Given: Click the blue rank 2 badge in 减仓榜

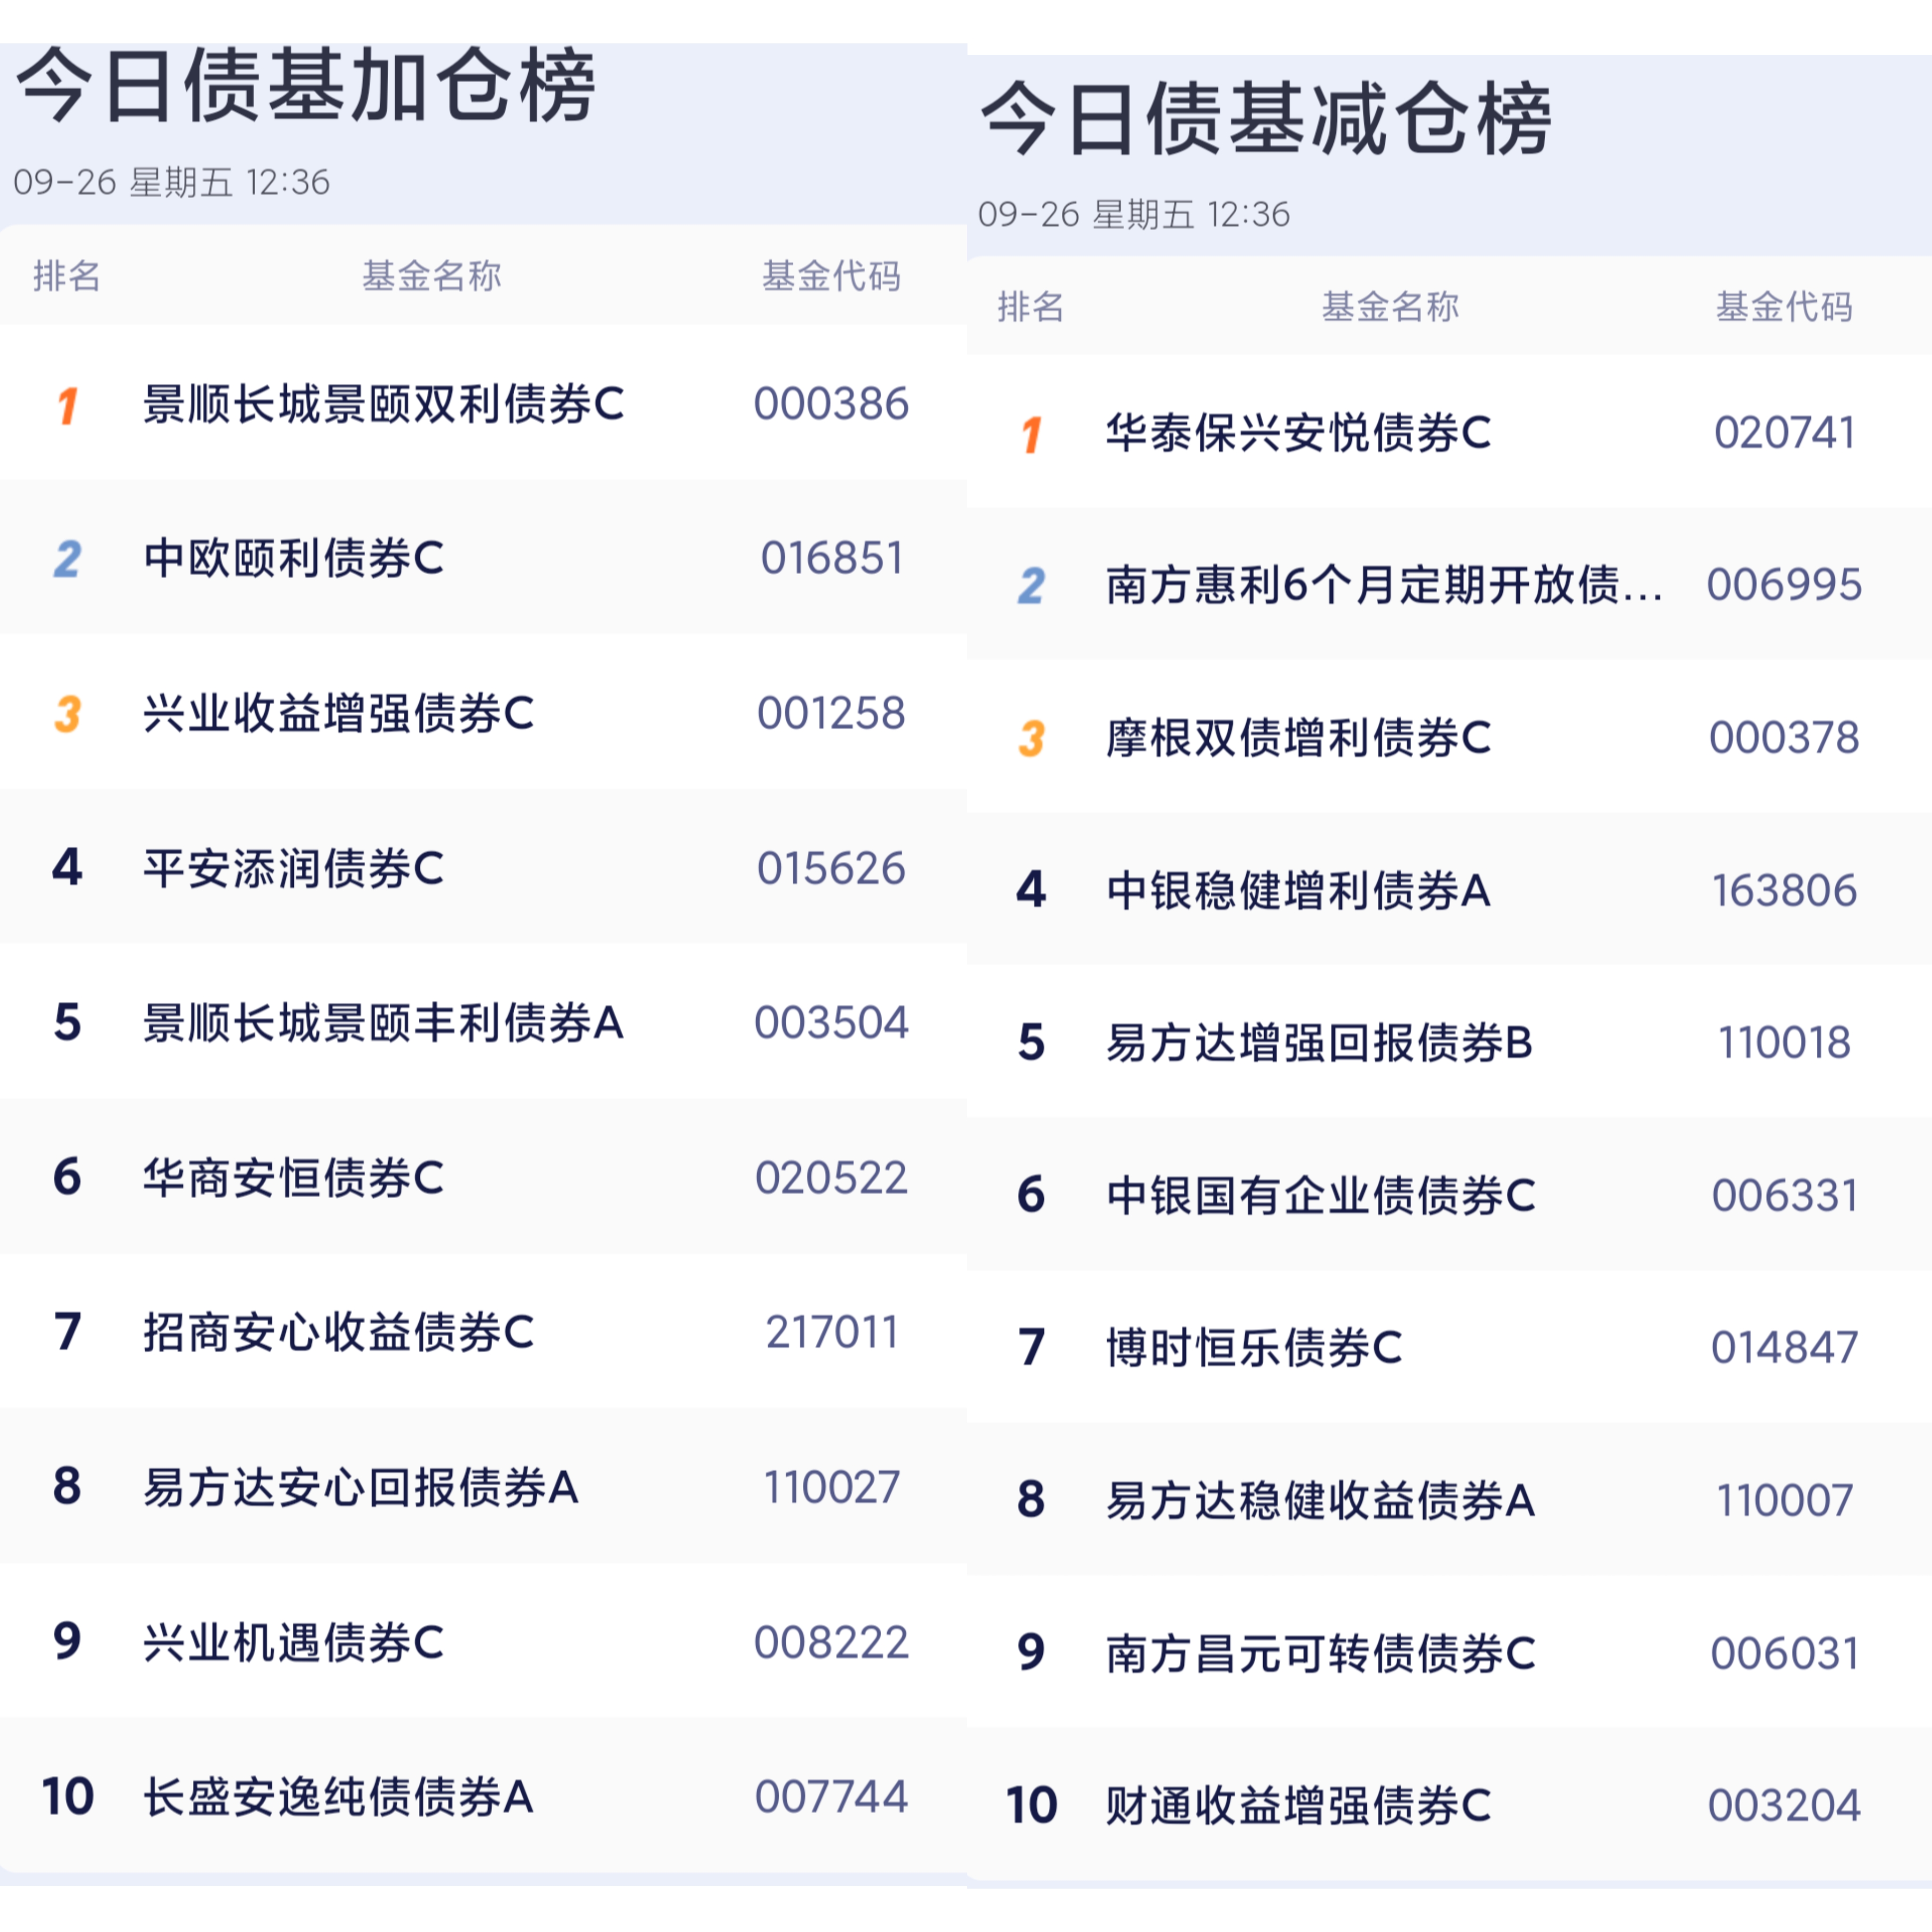Looking at the screenshot, I should coord(1031,586).
